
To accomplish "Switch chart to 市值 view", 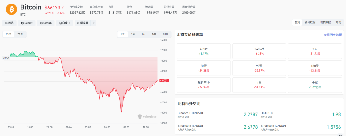I will click(20, 34).
